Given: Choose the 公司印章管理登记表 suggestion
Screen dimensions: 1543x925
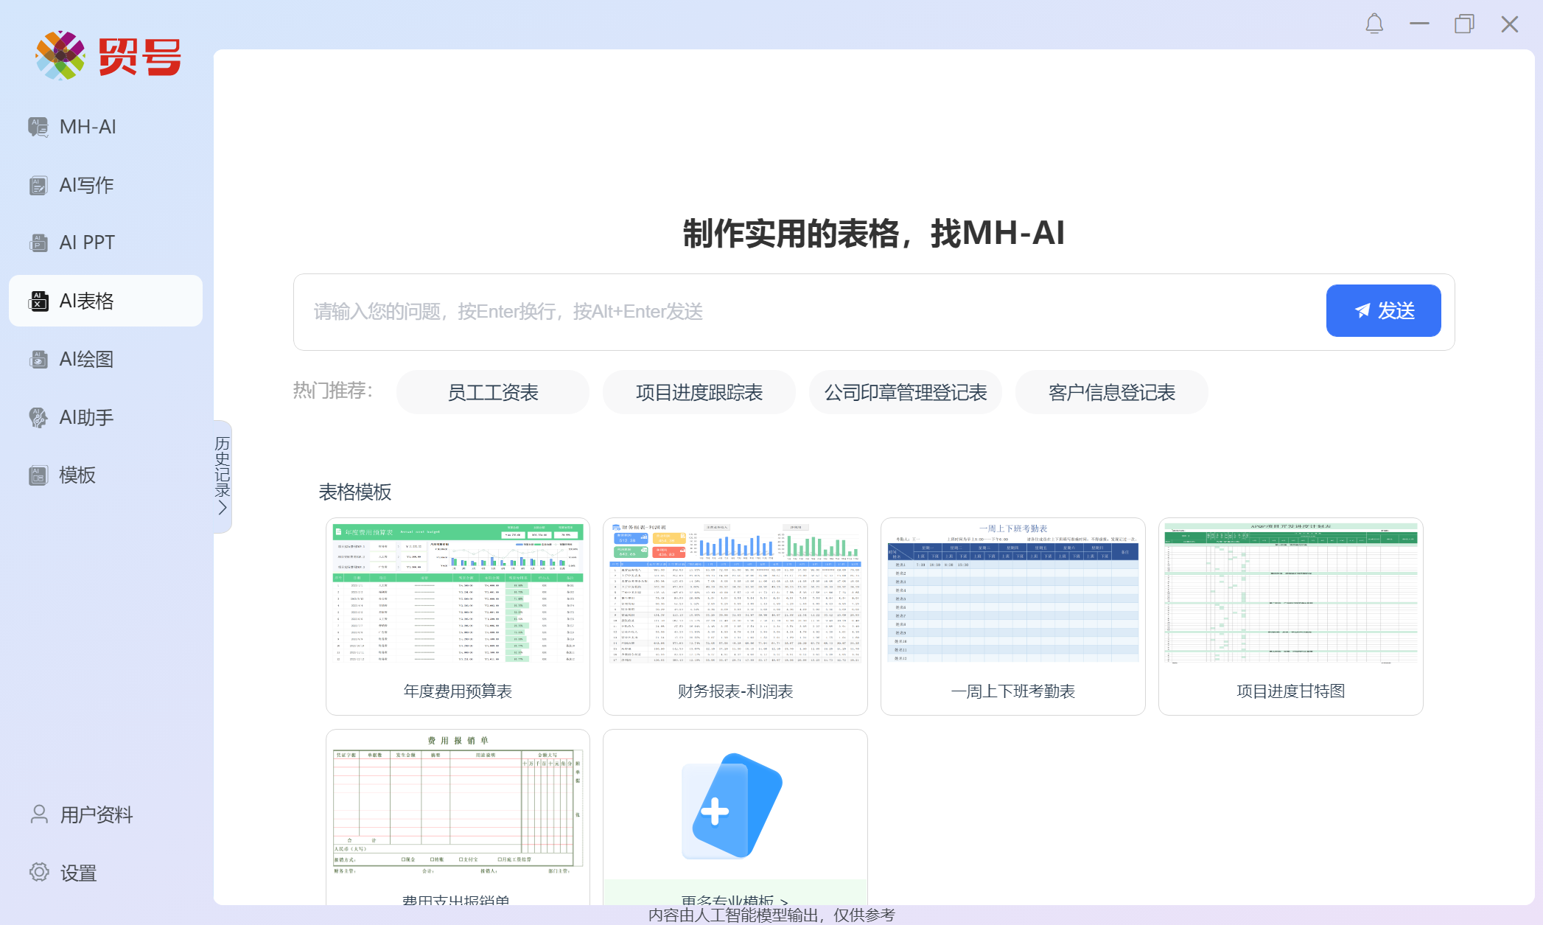Looking at the screenshot, I should (906, 392).
